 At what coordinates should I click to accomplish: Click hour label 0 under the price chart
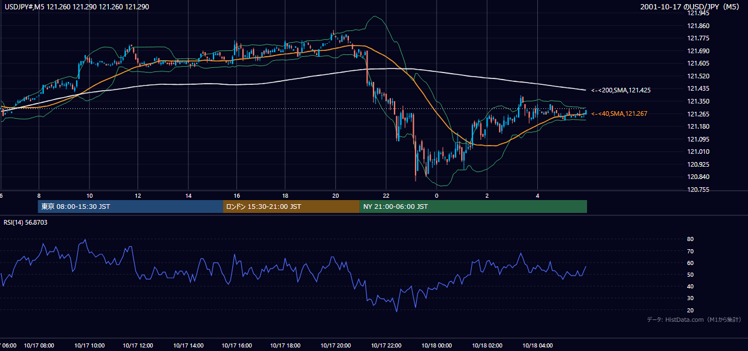click(437, 195)
